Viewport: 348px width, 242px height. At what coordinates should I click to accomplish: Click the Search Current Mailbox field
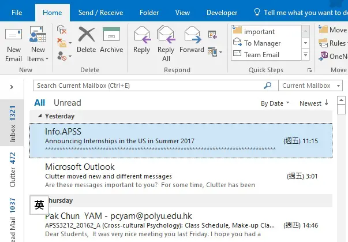(150, 85)
